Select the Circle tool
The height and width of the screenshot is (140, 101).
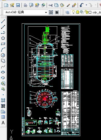(3, 55)
